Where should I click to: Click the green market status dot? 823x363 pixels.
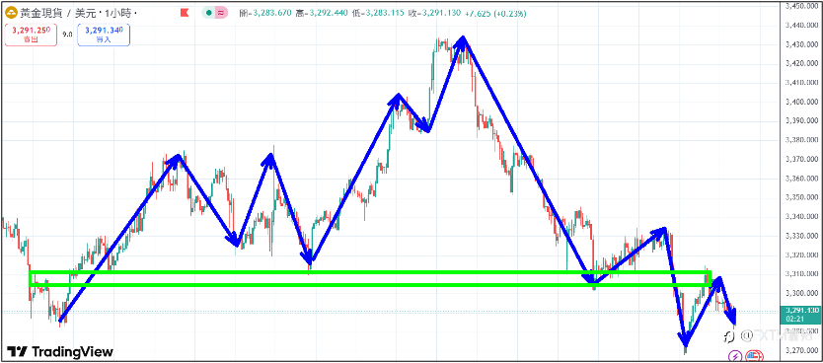click(210, 13)
